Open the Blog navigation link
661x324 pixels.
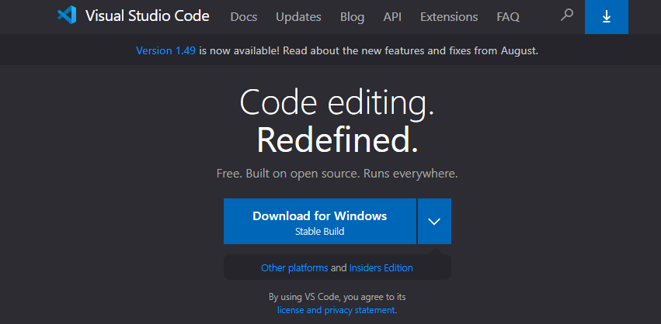point(352,16)
